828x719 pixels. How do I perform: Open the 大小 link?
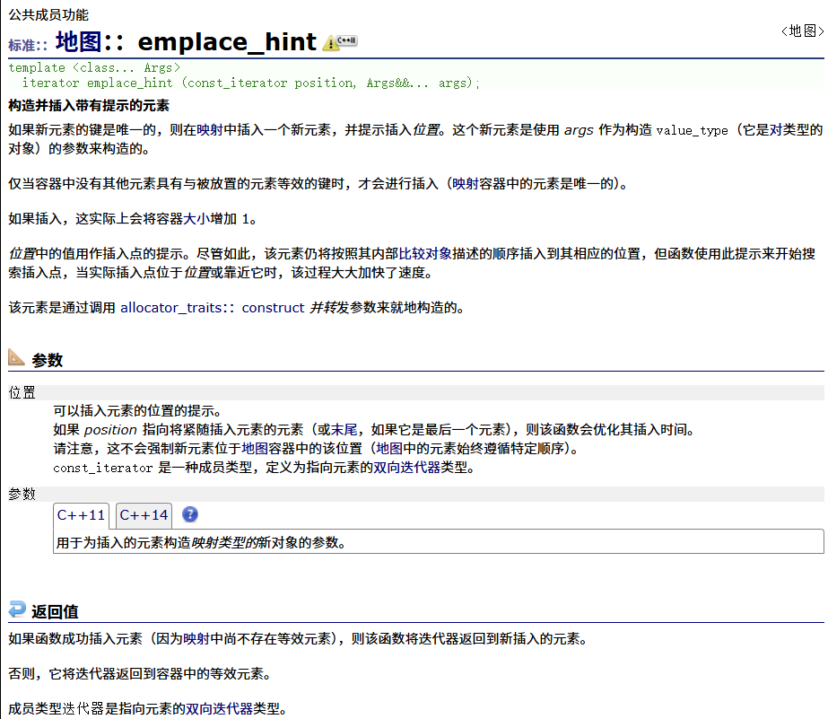tap(196, 219)
